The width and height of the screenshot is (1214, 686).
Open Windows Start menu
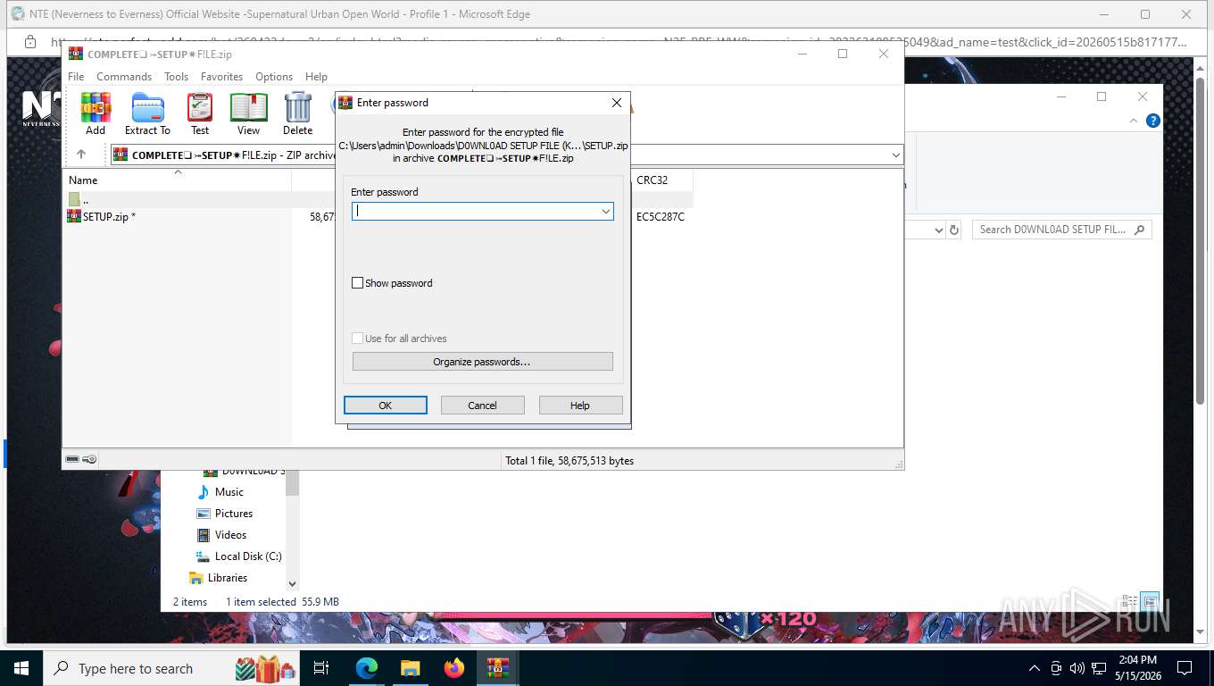click(x=21, y=668)
